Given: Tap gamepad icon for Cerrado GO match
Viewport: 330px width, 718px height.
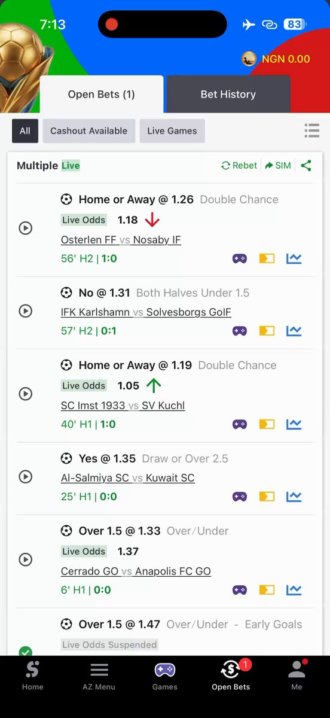Looking at the screenshot, I should pos(240,590).
